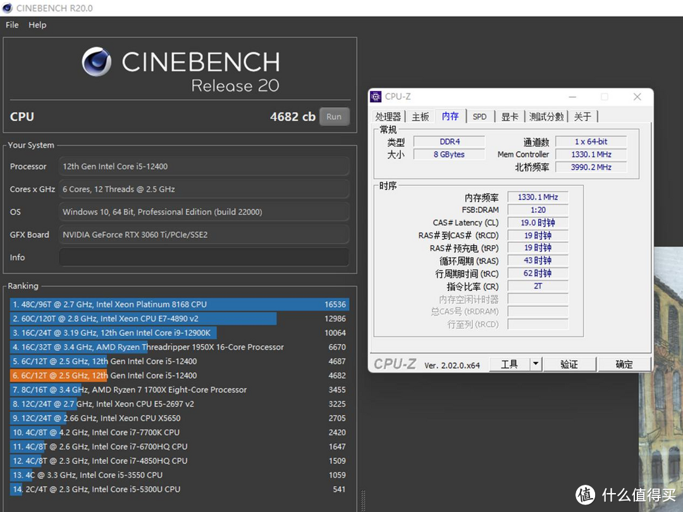Select ranking row Ryzen 7 1700X
The height and width of the screenshot is (512, 683).
(180, 390)
